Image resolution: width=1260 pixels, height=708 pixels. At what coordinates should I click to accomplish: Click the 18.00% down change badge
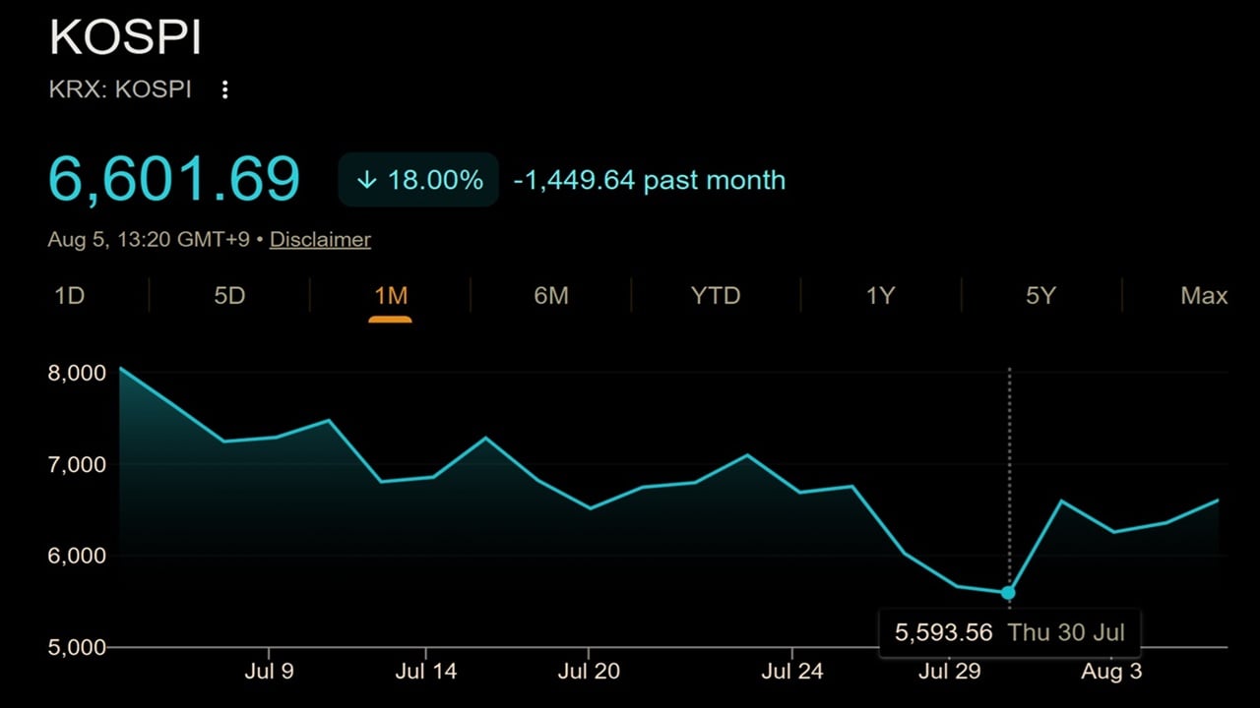point(418,180)
